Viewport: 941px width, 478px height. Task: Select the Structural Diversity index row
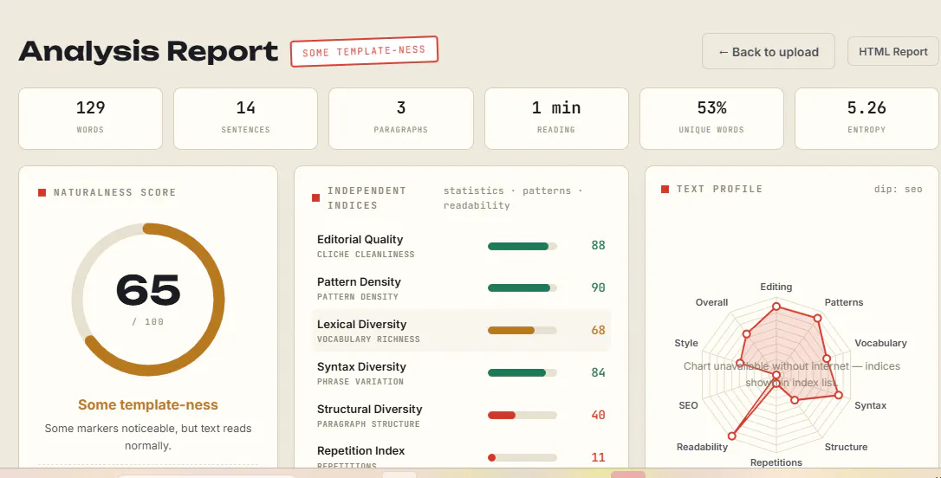[x=461, y=415]
